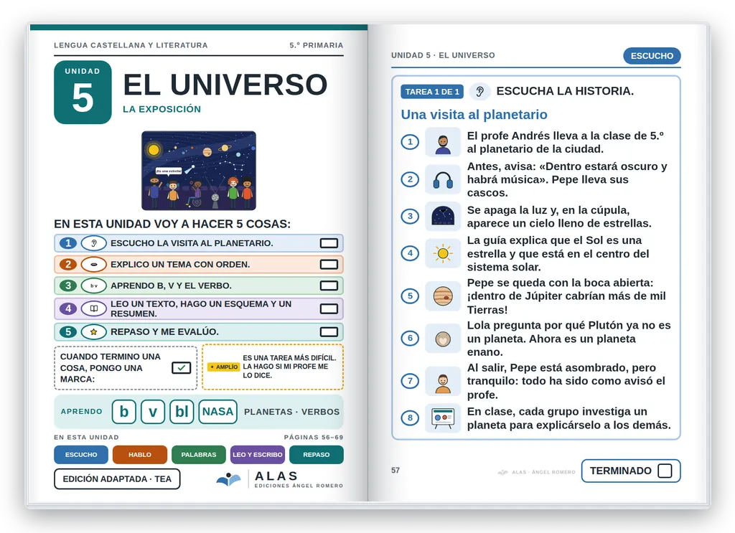The image size is (735, 533).
Task: Click the ear icon beside ESCUCHA LA HISTORIA
Action: (x=480, y=91)
